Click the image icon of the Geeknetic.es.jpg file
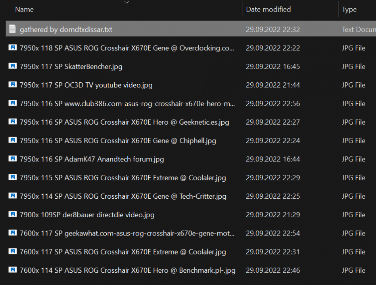The image size is (376, 285). point(12,122)
